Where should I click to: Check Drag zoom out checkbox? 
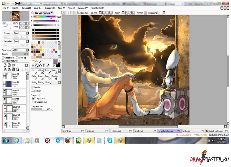coord(33,102)
